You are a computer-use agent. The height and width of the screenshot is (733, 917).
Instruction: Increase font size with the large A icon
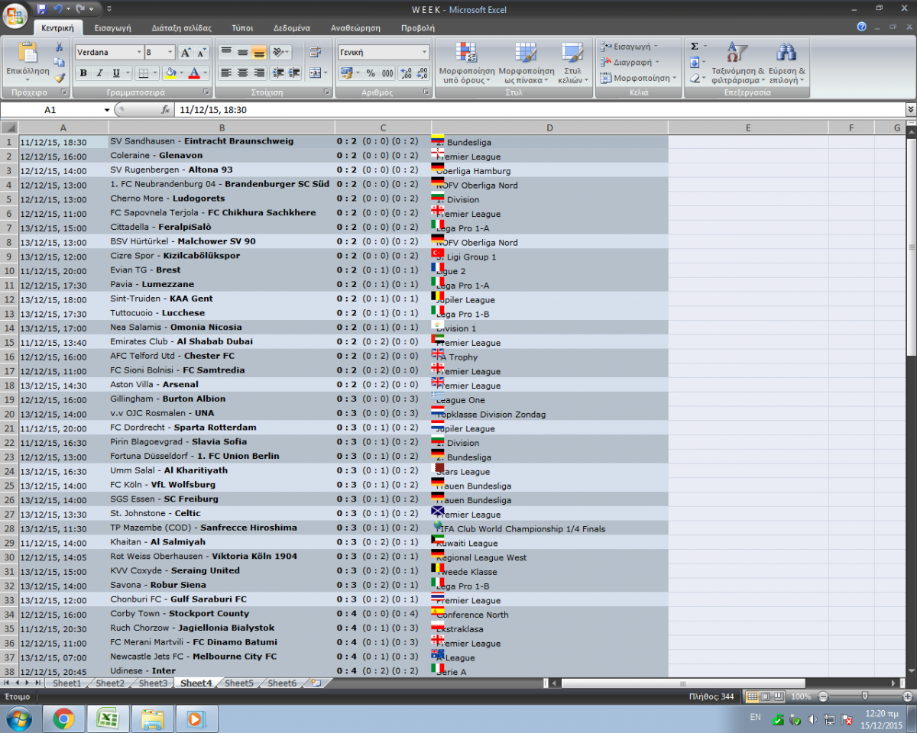click(x=186, y=53)
